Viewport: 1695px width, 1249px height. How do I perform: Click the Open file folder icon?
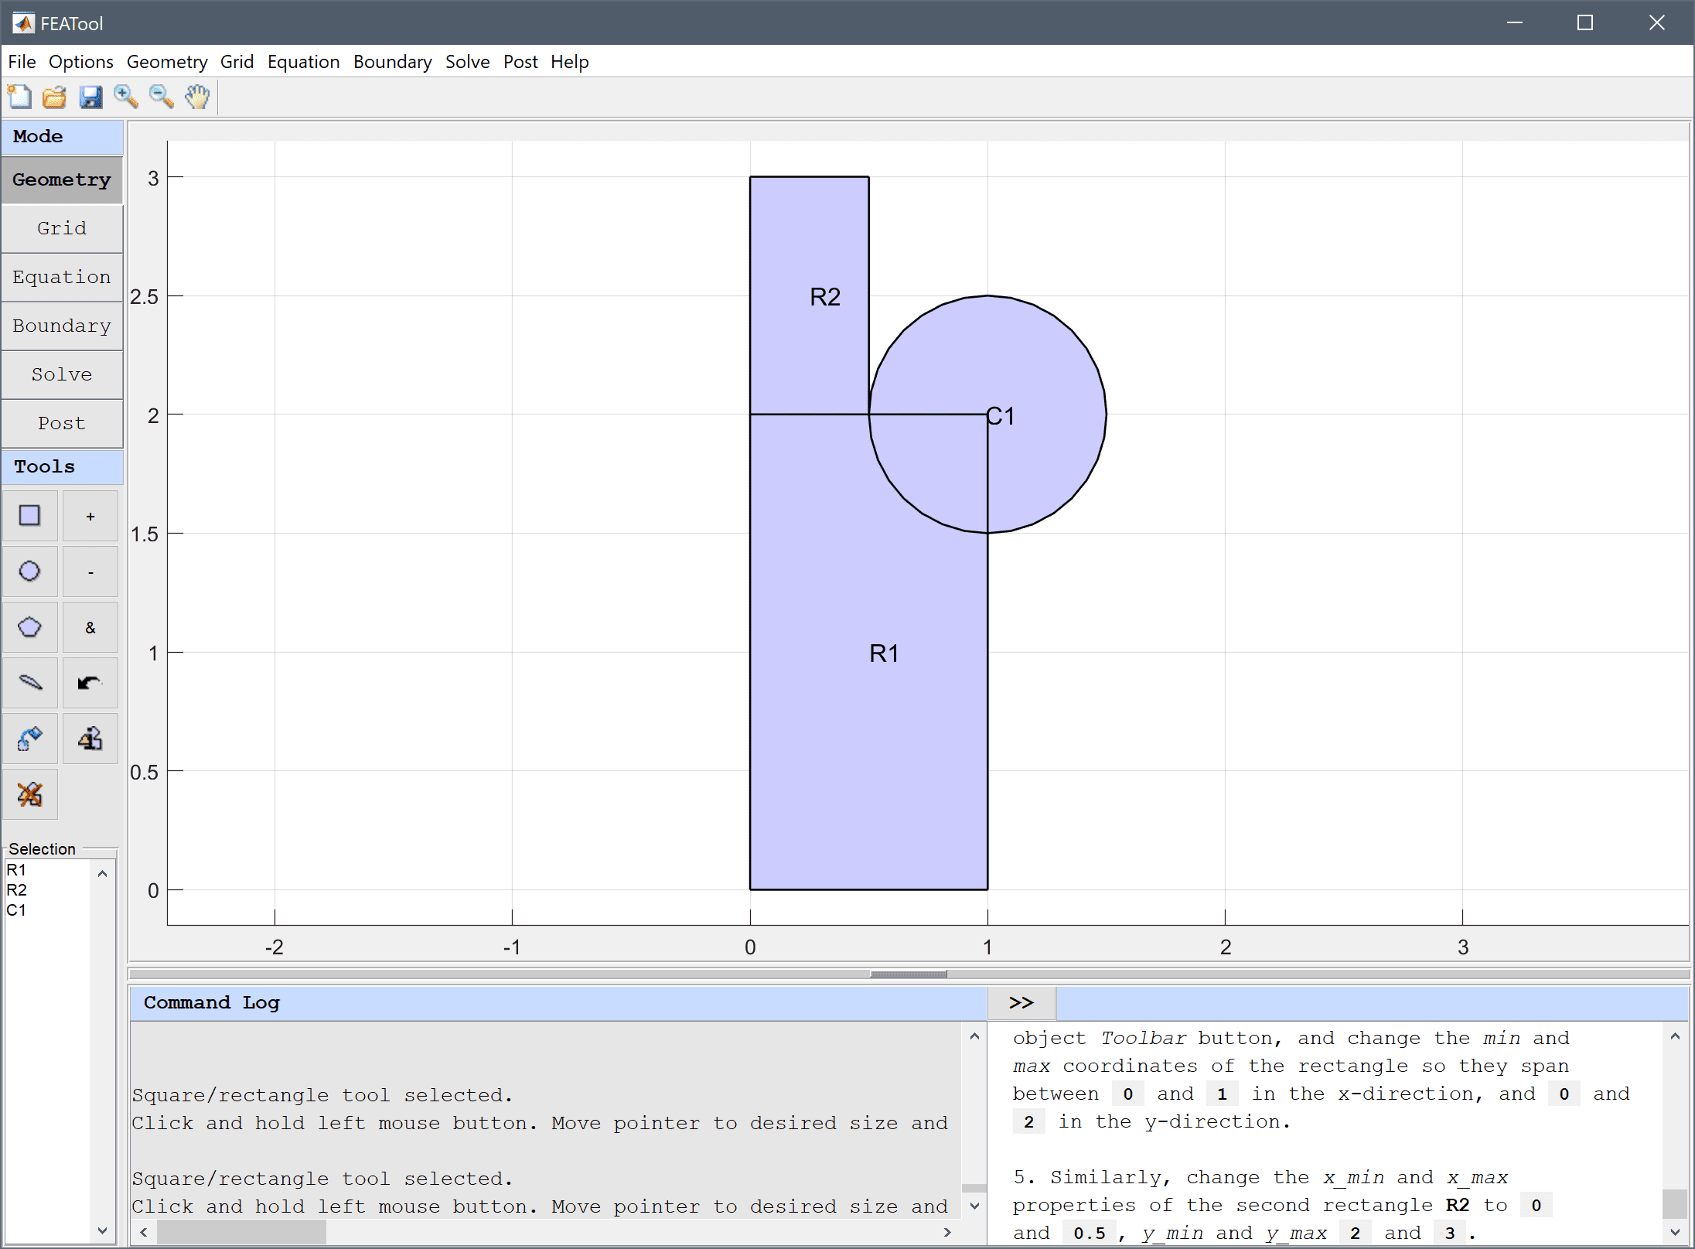[x=55, y=97]
